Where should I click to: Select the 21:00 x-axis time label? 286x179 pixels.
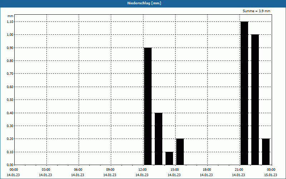tap(239, 170)
